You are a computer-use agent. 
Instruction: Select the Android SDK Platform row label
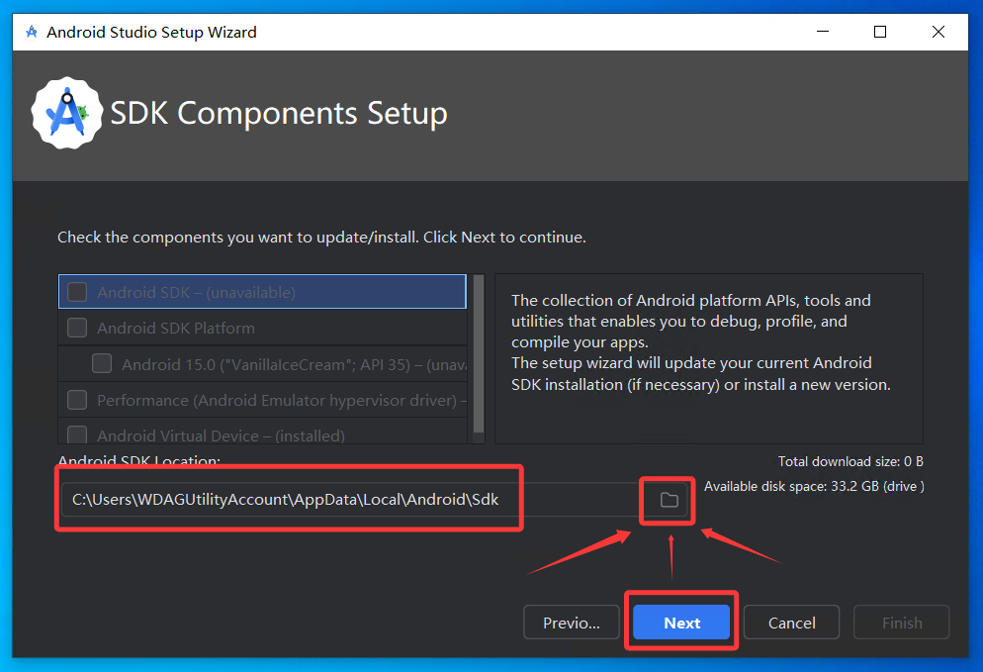click(x=176, y=328)
